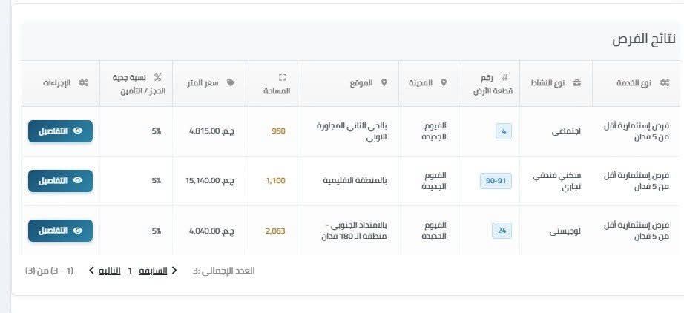Click the gears icon beside الإجراءات header

point(83,83)
